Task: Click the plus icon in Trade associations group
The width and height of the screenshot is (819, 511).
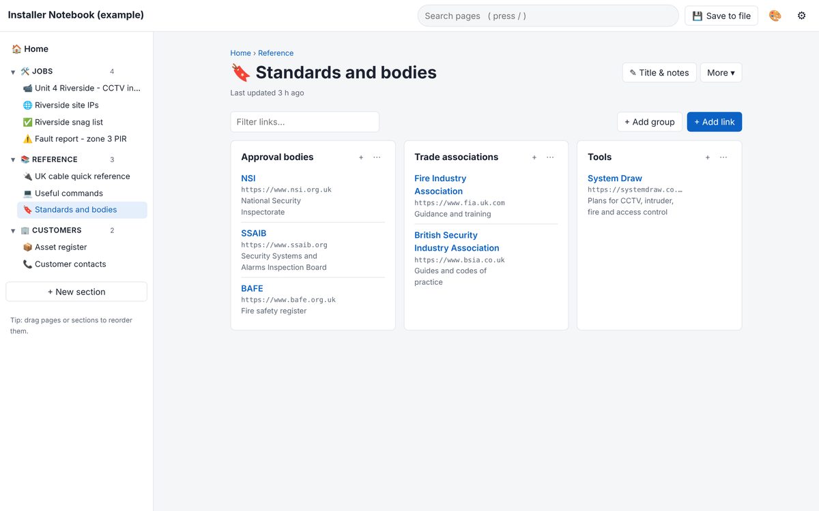Action: 534,157
